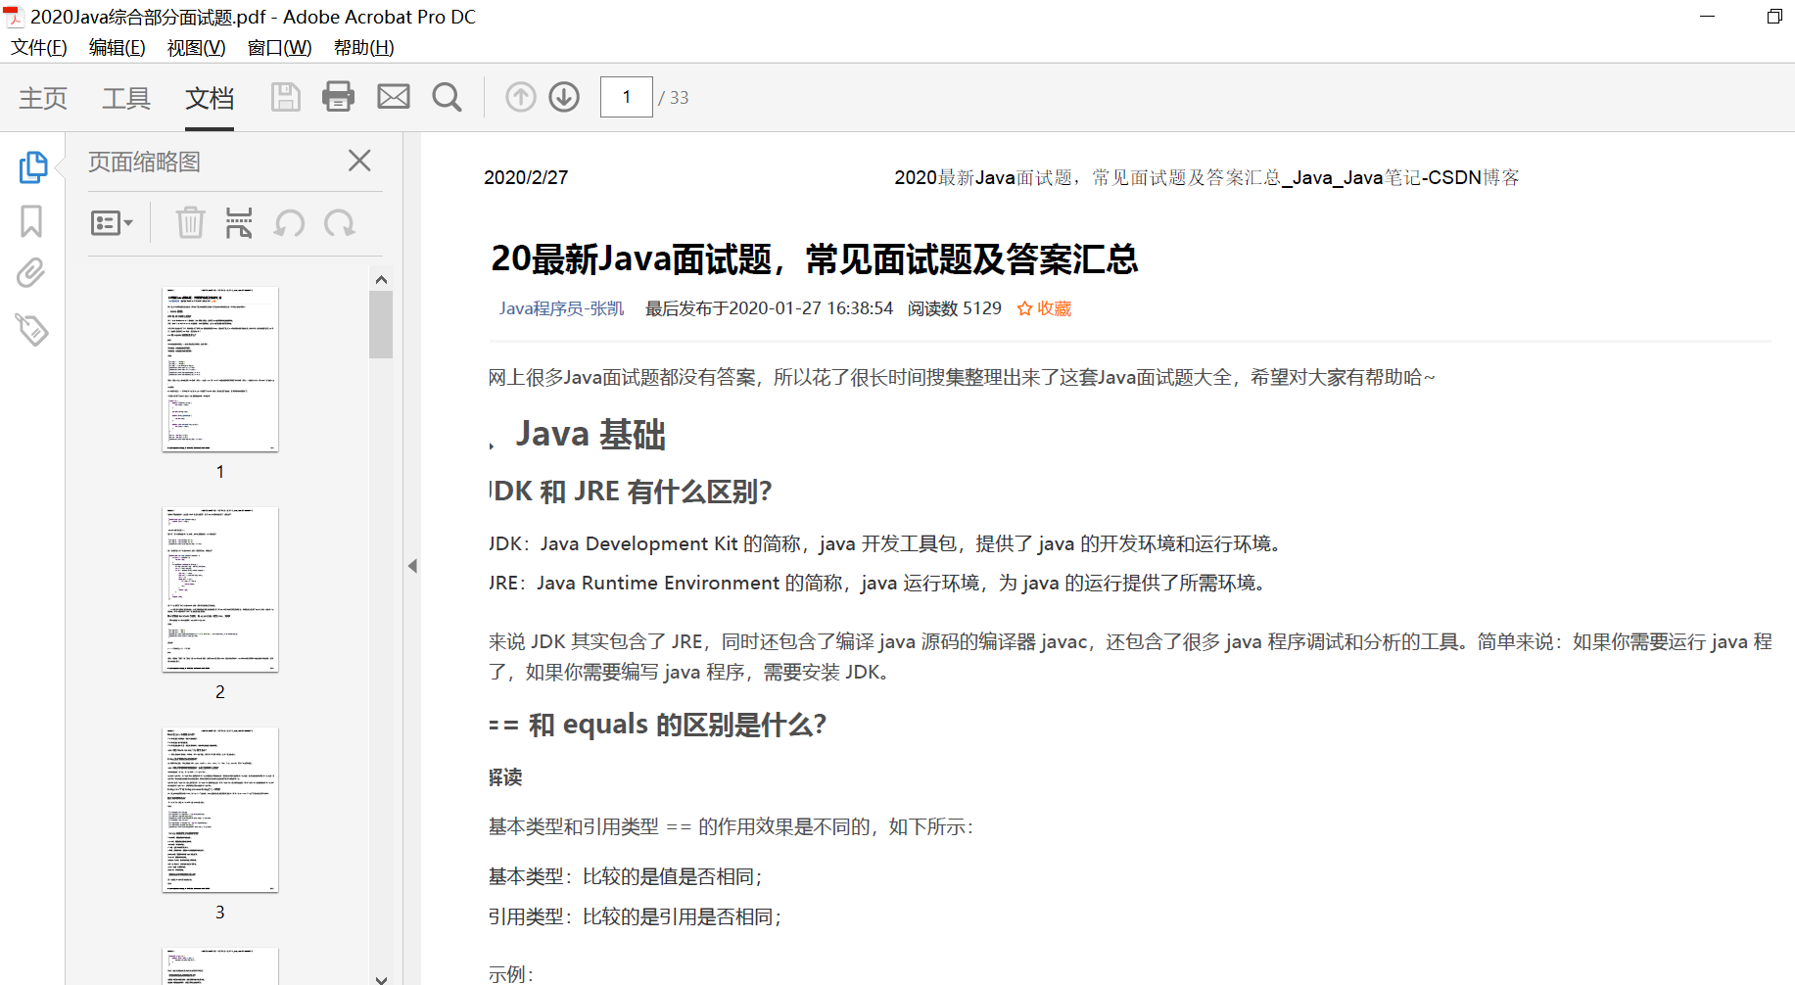1795x985 pixels.
Task: Select page 2 thumbnail
Action: tap(220, 589)
